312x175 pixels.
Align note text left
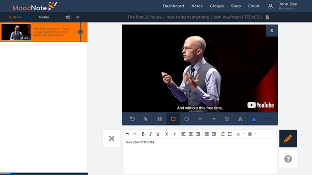pyautogui.click(x=183, y=134)
